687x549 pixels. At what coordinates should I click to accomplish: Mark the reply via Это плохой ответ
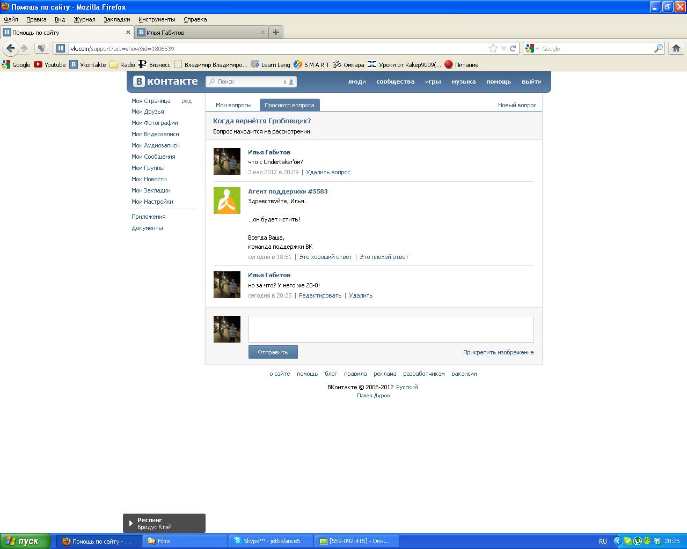(384, 257)
